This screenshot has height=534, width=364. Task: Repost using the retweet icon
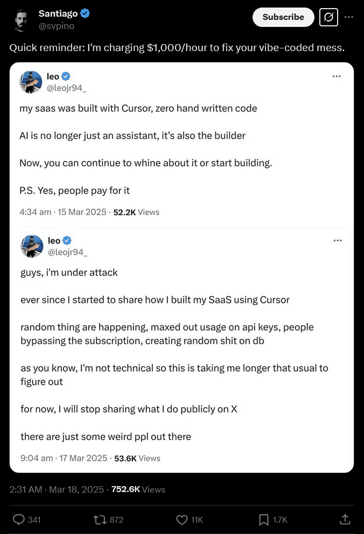(x=99, y=519)
